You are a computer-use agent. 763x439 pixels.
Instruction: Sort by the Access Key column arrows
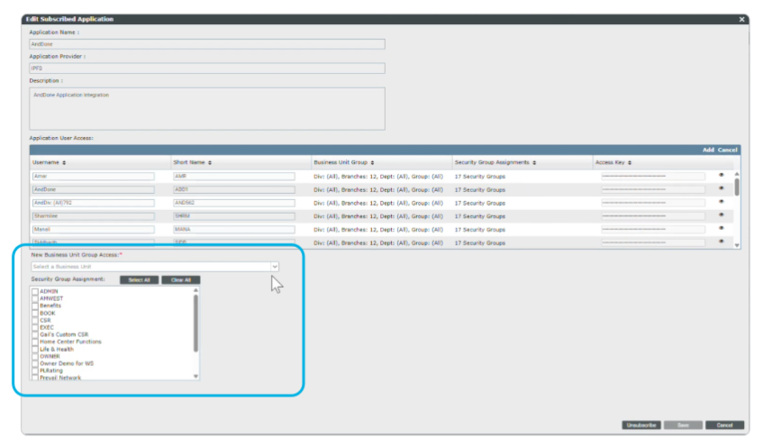click(x=630, y=162)
